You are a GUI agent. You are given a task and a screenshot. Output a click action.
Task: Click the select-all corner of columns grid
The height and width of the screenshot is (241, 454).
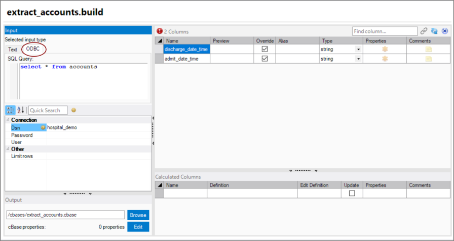[x=159, y=41]
